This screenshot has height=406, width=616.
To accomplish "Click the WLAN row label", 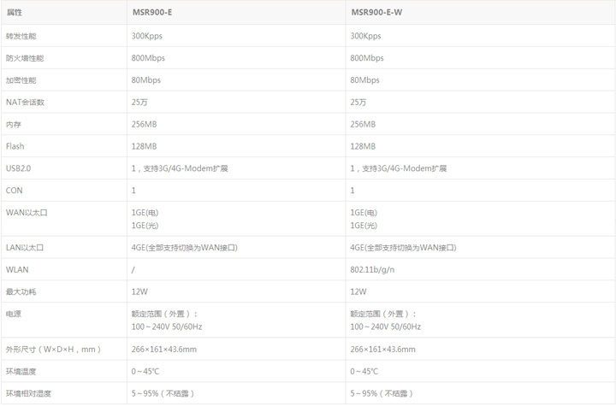I will click(17, 269).
